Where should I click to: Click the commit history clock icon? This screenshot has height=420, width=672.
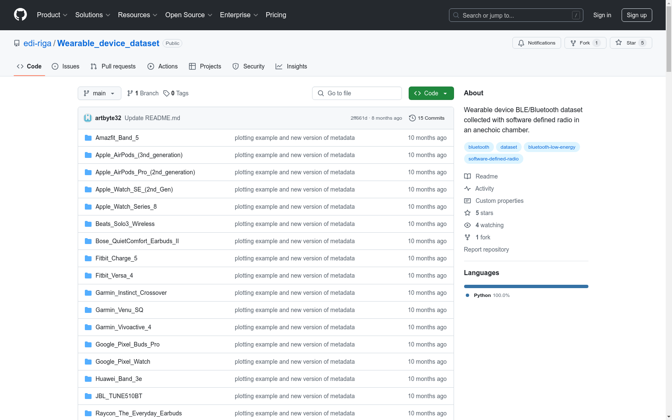coord(412,118)
